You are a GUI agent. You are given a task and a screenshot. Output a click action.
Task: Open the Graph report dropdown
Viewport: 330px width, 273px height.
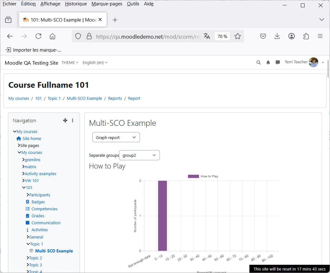[x=116, y=137]
